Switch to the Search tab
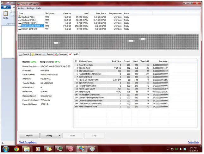This screenshot has height=154, width=204. (48, 54)
